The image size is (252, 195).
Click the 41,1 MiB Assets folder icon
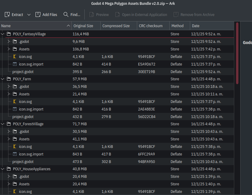15,139
